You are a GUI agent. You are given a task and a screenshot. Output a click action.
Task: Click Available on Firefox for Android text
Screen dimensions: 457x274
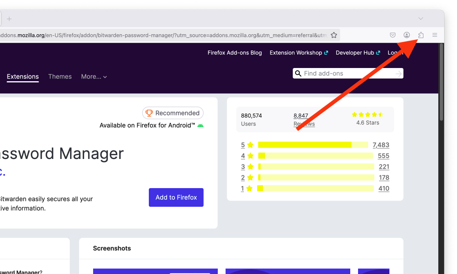(147, 126)
